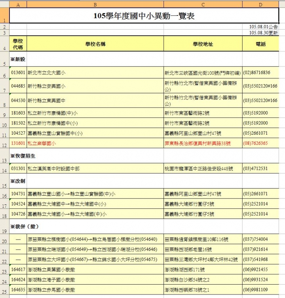This screenshot has width=285, height=298.
Task: Click cell 嘉義縣立豐山國小→縣立豐山實驗國(中)小
Action: click(95, 194)
